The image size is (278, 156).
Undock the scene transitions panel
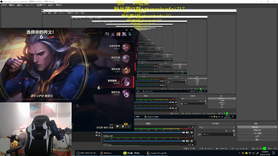pos(235,123)
